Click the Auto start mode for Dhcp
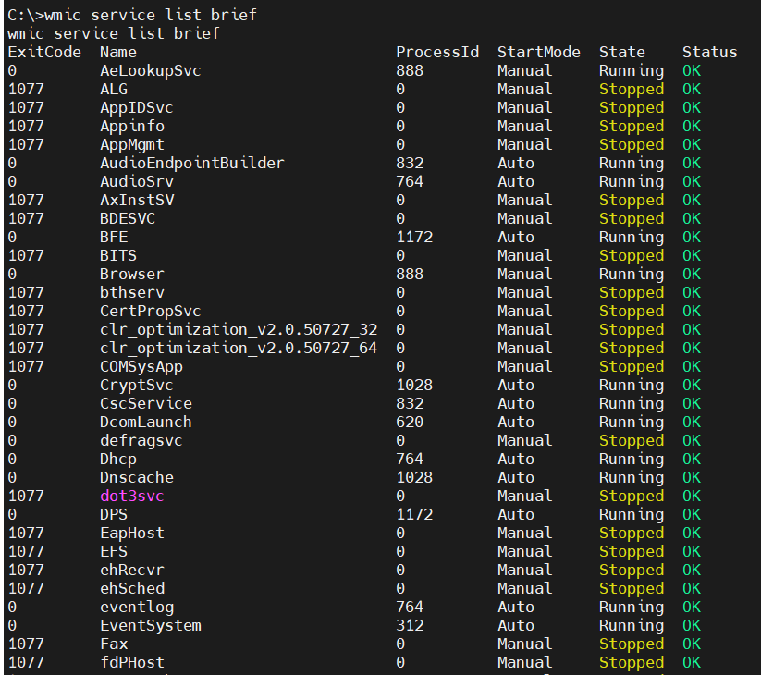This screenshot has height=675, width=761. [x=516, y=459]
